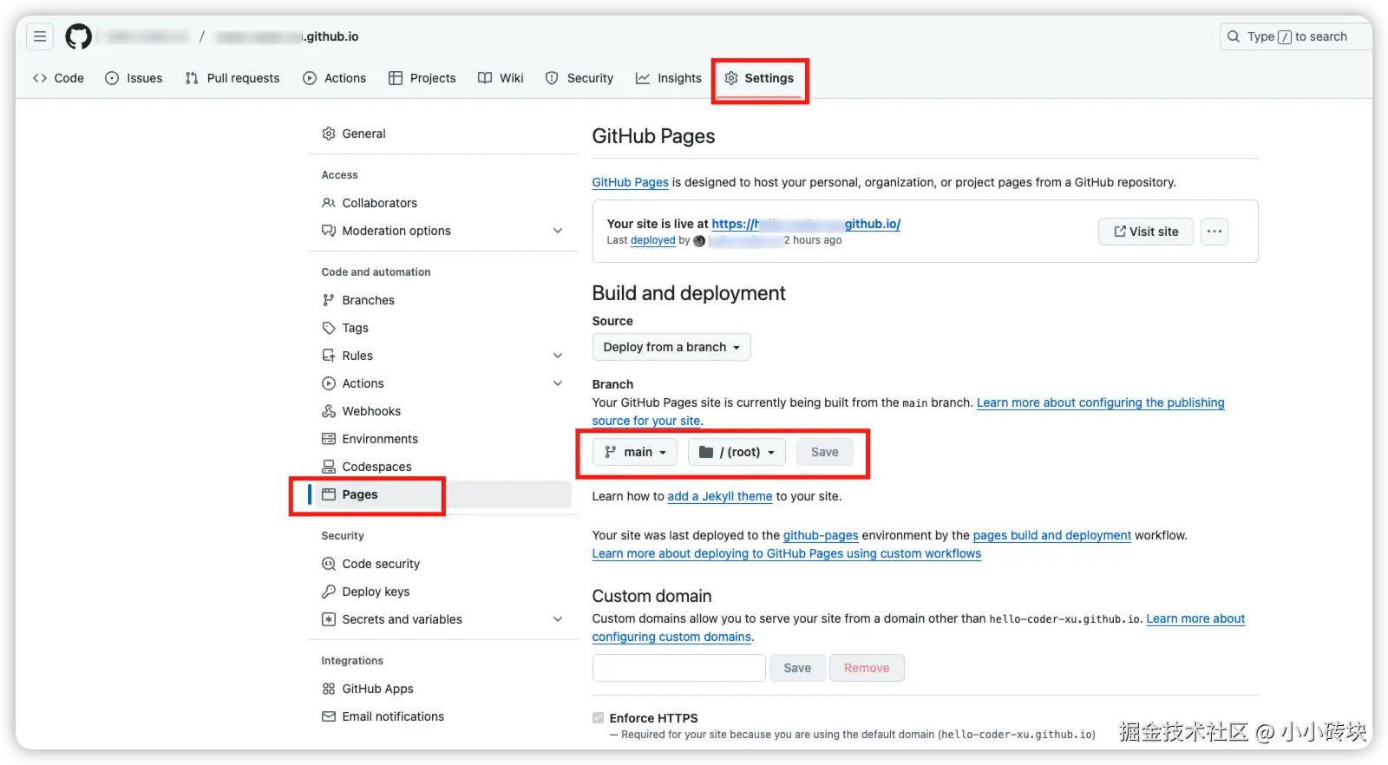Open link about deploying using custom workflows
The width and height of the screenshot is (1388, 765).
(x=786, y=553)
